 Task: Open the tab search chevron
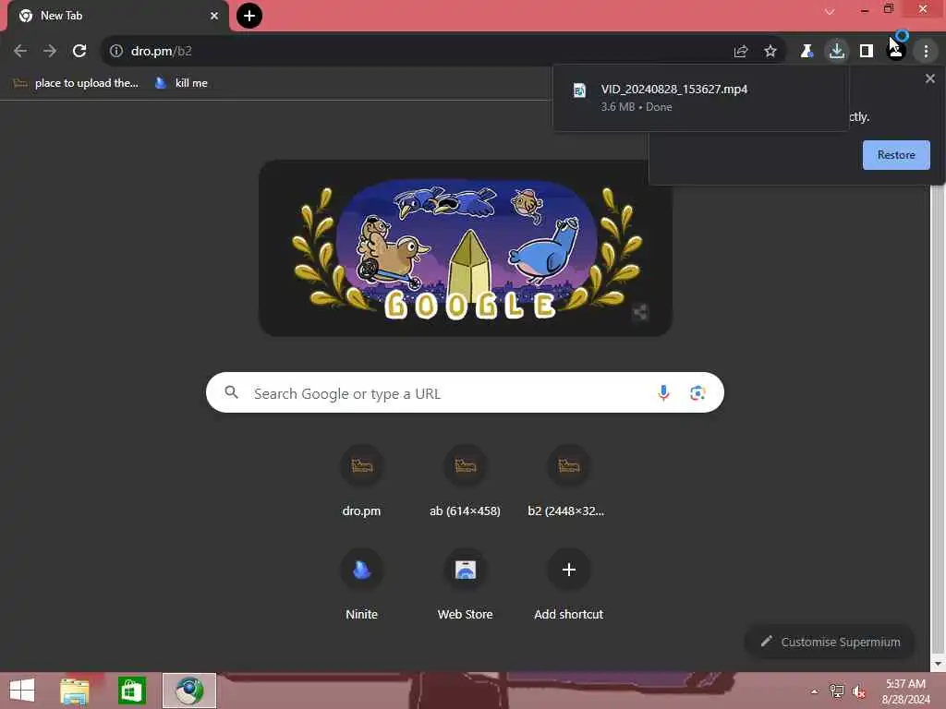830,11
